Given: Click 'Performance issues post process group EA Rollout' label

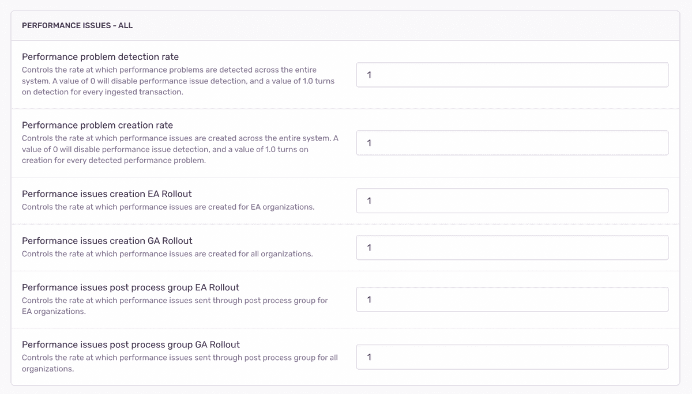Looking at the screenshot, I should 130,287.
